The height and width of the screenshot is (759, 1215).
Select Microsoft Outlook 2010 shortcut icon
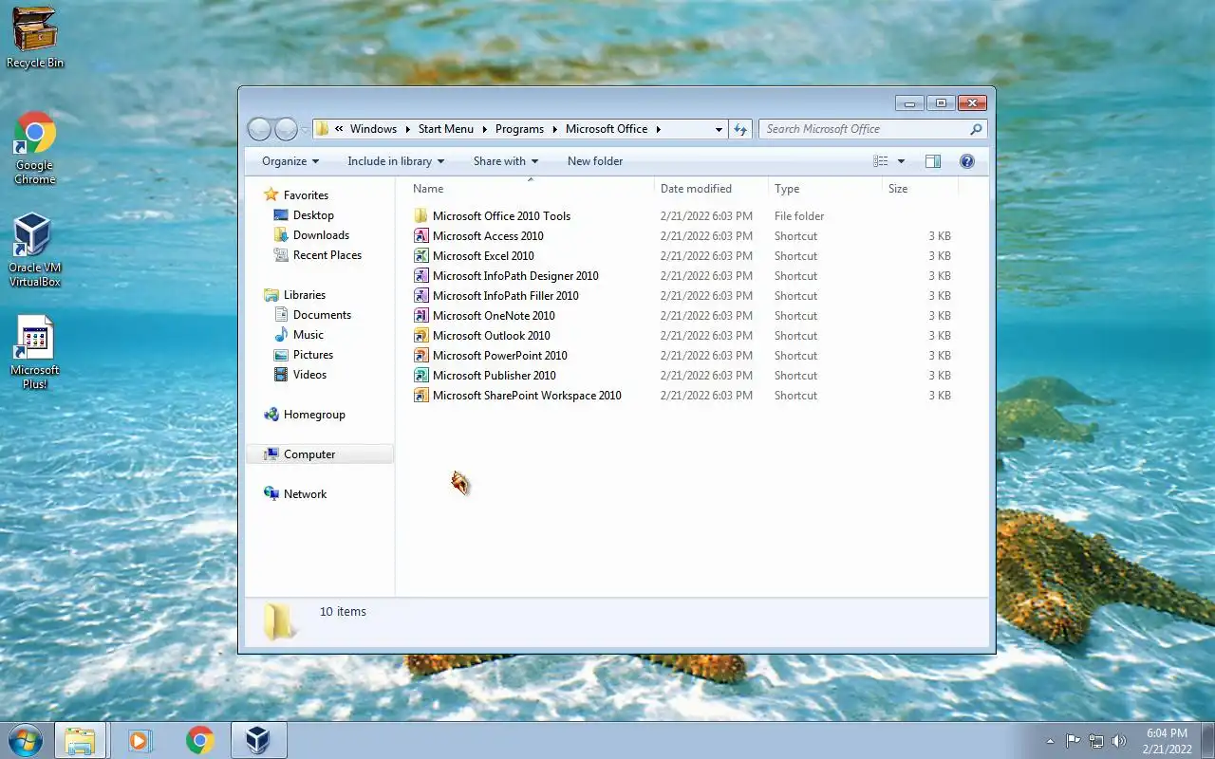tap(421, 336)
